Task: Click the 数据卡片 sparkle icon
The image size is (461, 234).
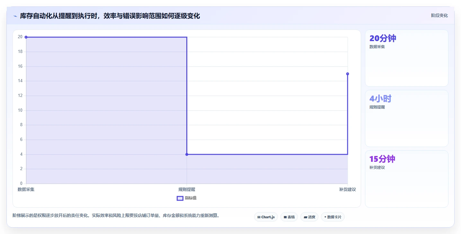Action: (x=325, y=217)
